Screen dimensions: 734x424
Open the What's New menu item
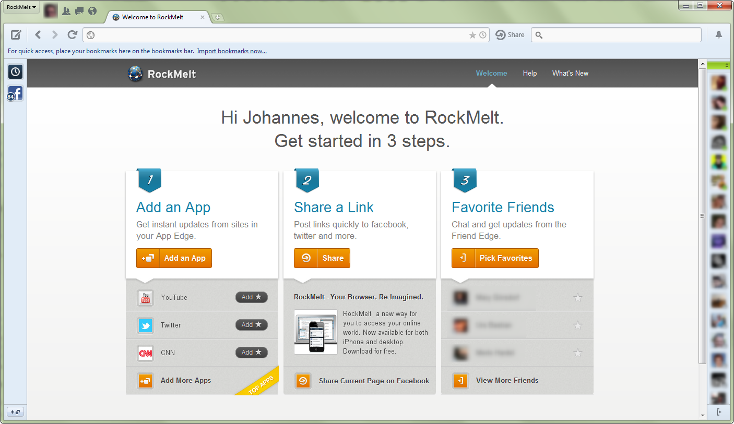point(570,74)
